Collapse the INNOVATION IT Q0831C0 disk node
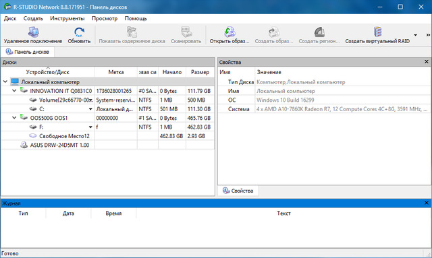This screenshot has width=432, height=258. 14,90
